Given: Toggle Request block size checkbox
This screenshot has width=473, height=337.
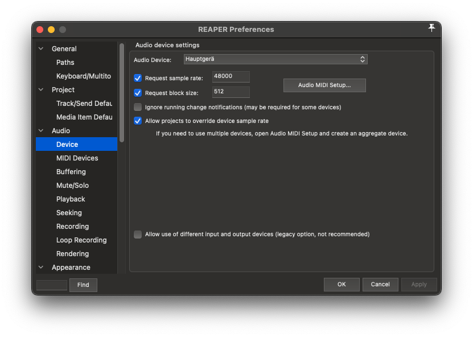Looking at the screenshot, I should (x=138, y=93).
